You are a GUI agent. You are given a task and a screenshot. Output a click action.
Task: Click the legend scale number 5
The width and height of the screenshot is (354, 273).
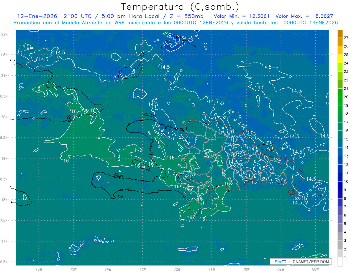[x=345, y=224]
